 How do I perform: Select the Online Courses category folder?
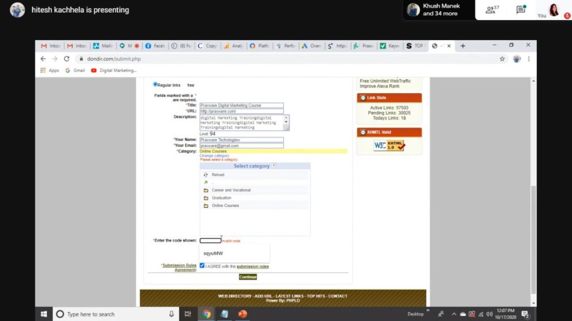pyautogui.click(x=225, y=205)
